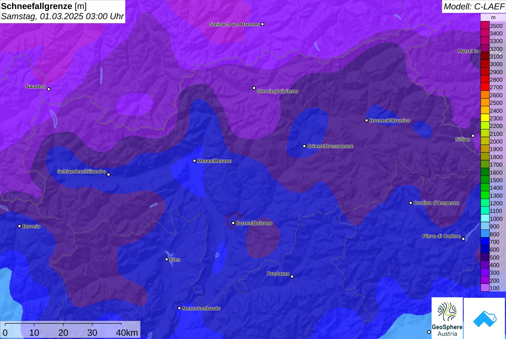Screen dimensions: 506x339
Task: Click the Nauders label text
Action: point(36,86)
